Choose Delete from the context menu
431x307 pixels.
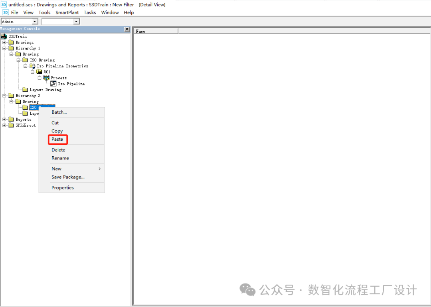(58, 150)
